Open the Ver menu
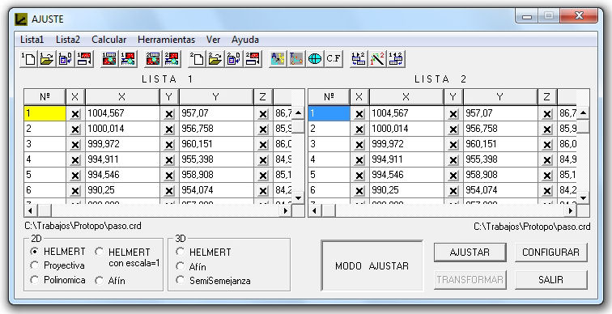Image resolution: width=612 pixels, height=314 pixels. pyautogui.click(x=213, y=40)
